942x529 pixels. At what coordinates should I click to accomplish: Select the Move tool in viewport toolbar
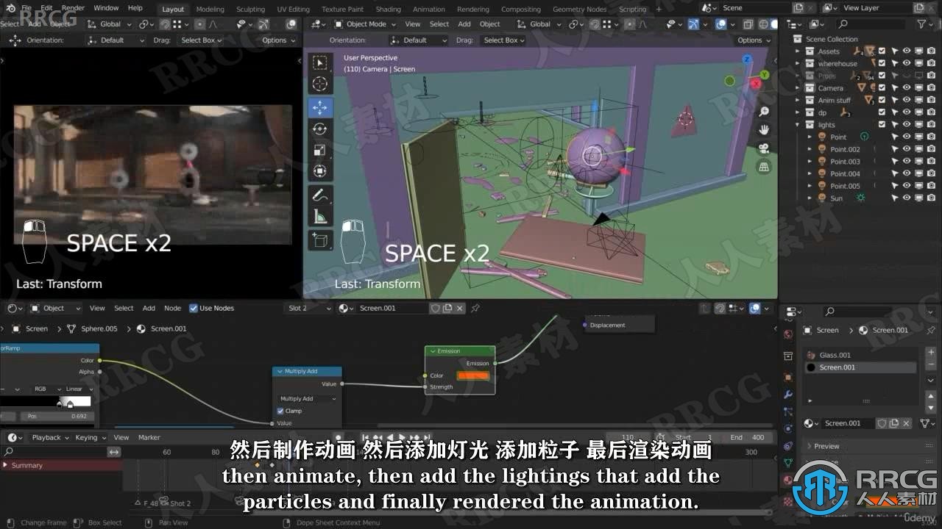(319, 108)
